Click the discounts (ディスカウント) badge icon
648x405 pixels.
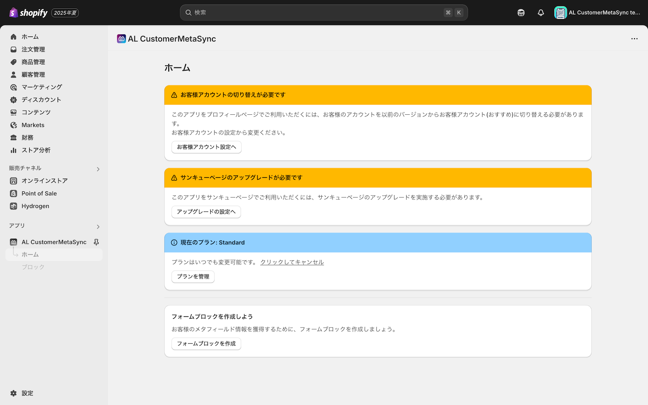(13, 100)
